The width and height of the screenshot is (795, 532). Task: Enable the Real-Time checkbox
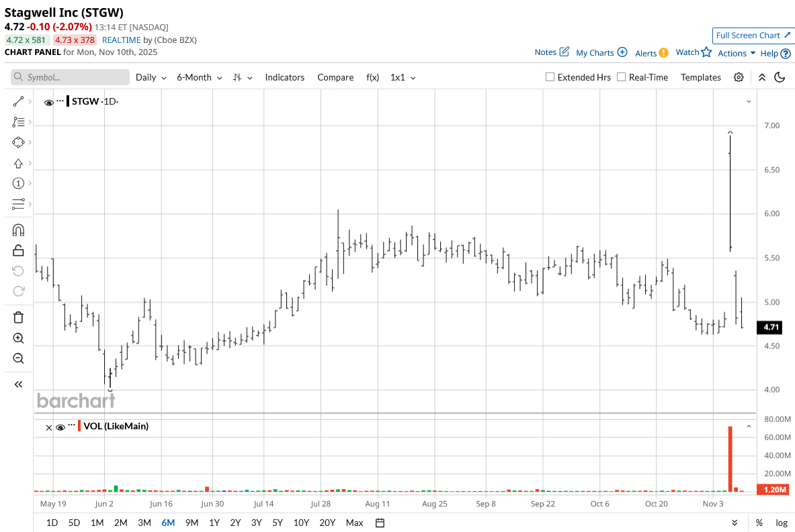(621, 77)
